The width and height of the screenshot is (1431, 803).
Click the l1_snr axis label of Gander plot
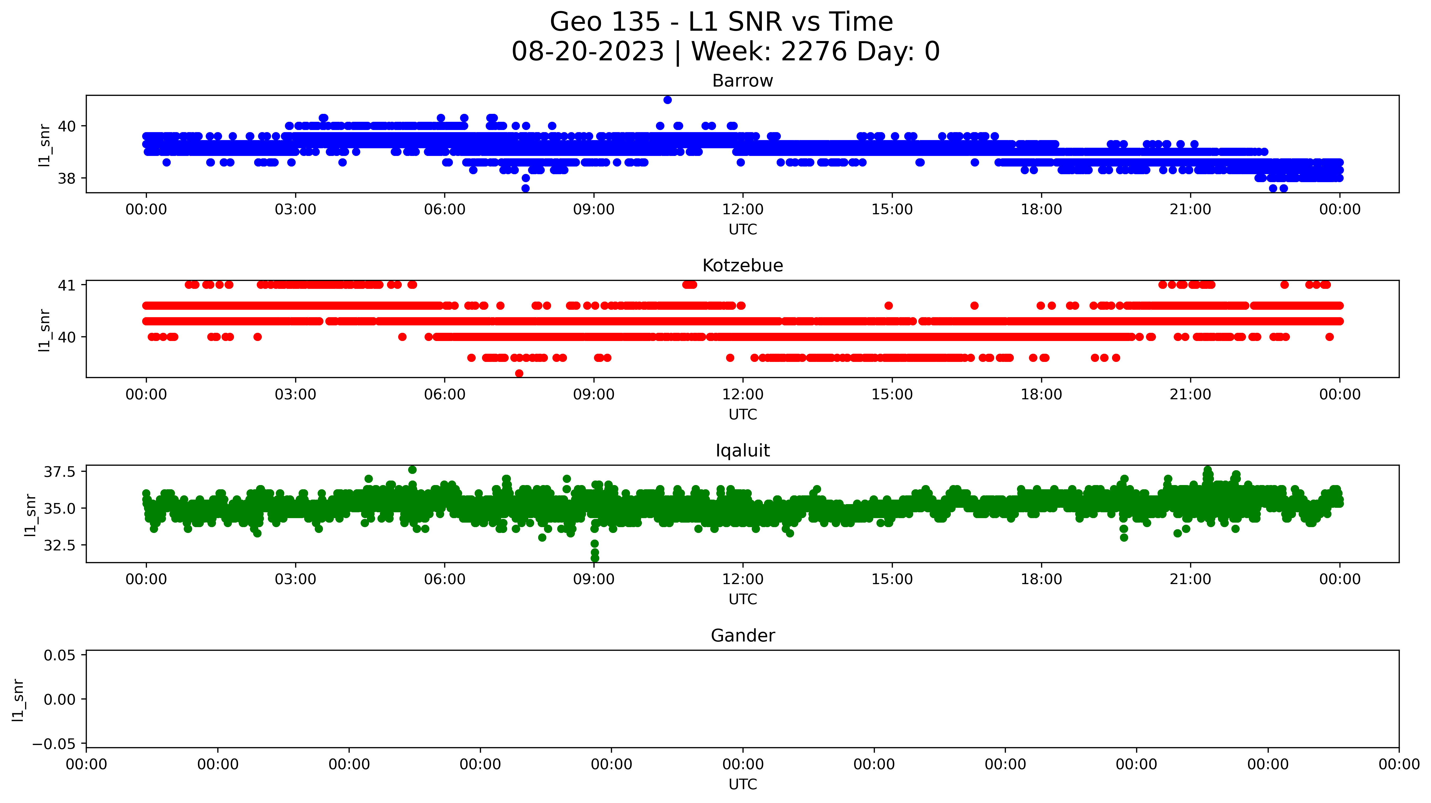point(18,700)
